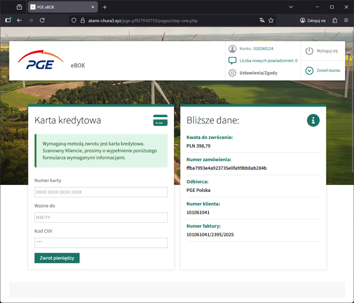Click the account avatar icon next to Konto
Viewport: 354px width, 303px height.
click(x=232, y=49)
